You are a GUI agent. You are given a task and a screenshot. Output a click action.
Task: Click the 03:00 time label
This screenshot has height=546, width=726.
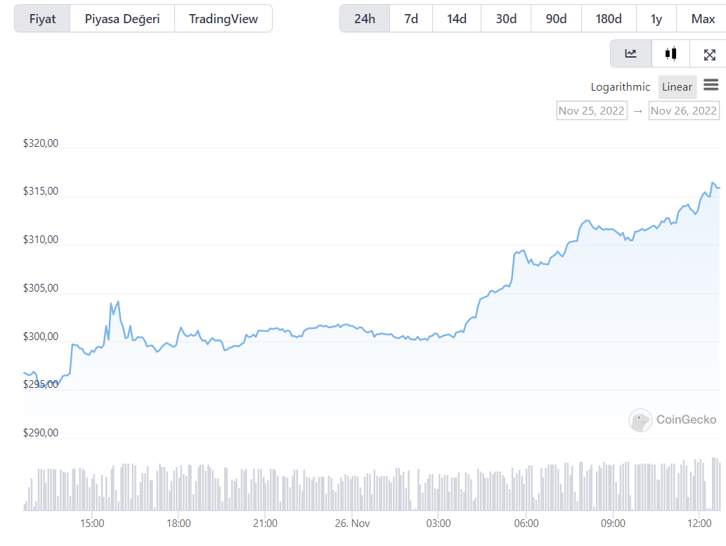[x=439, y=524]
